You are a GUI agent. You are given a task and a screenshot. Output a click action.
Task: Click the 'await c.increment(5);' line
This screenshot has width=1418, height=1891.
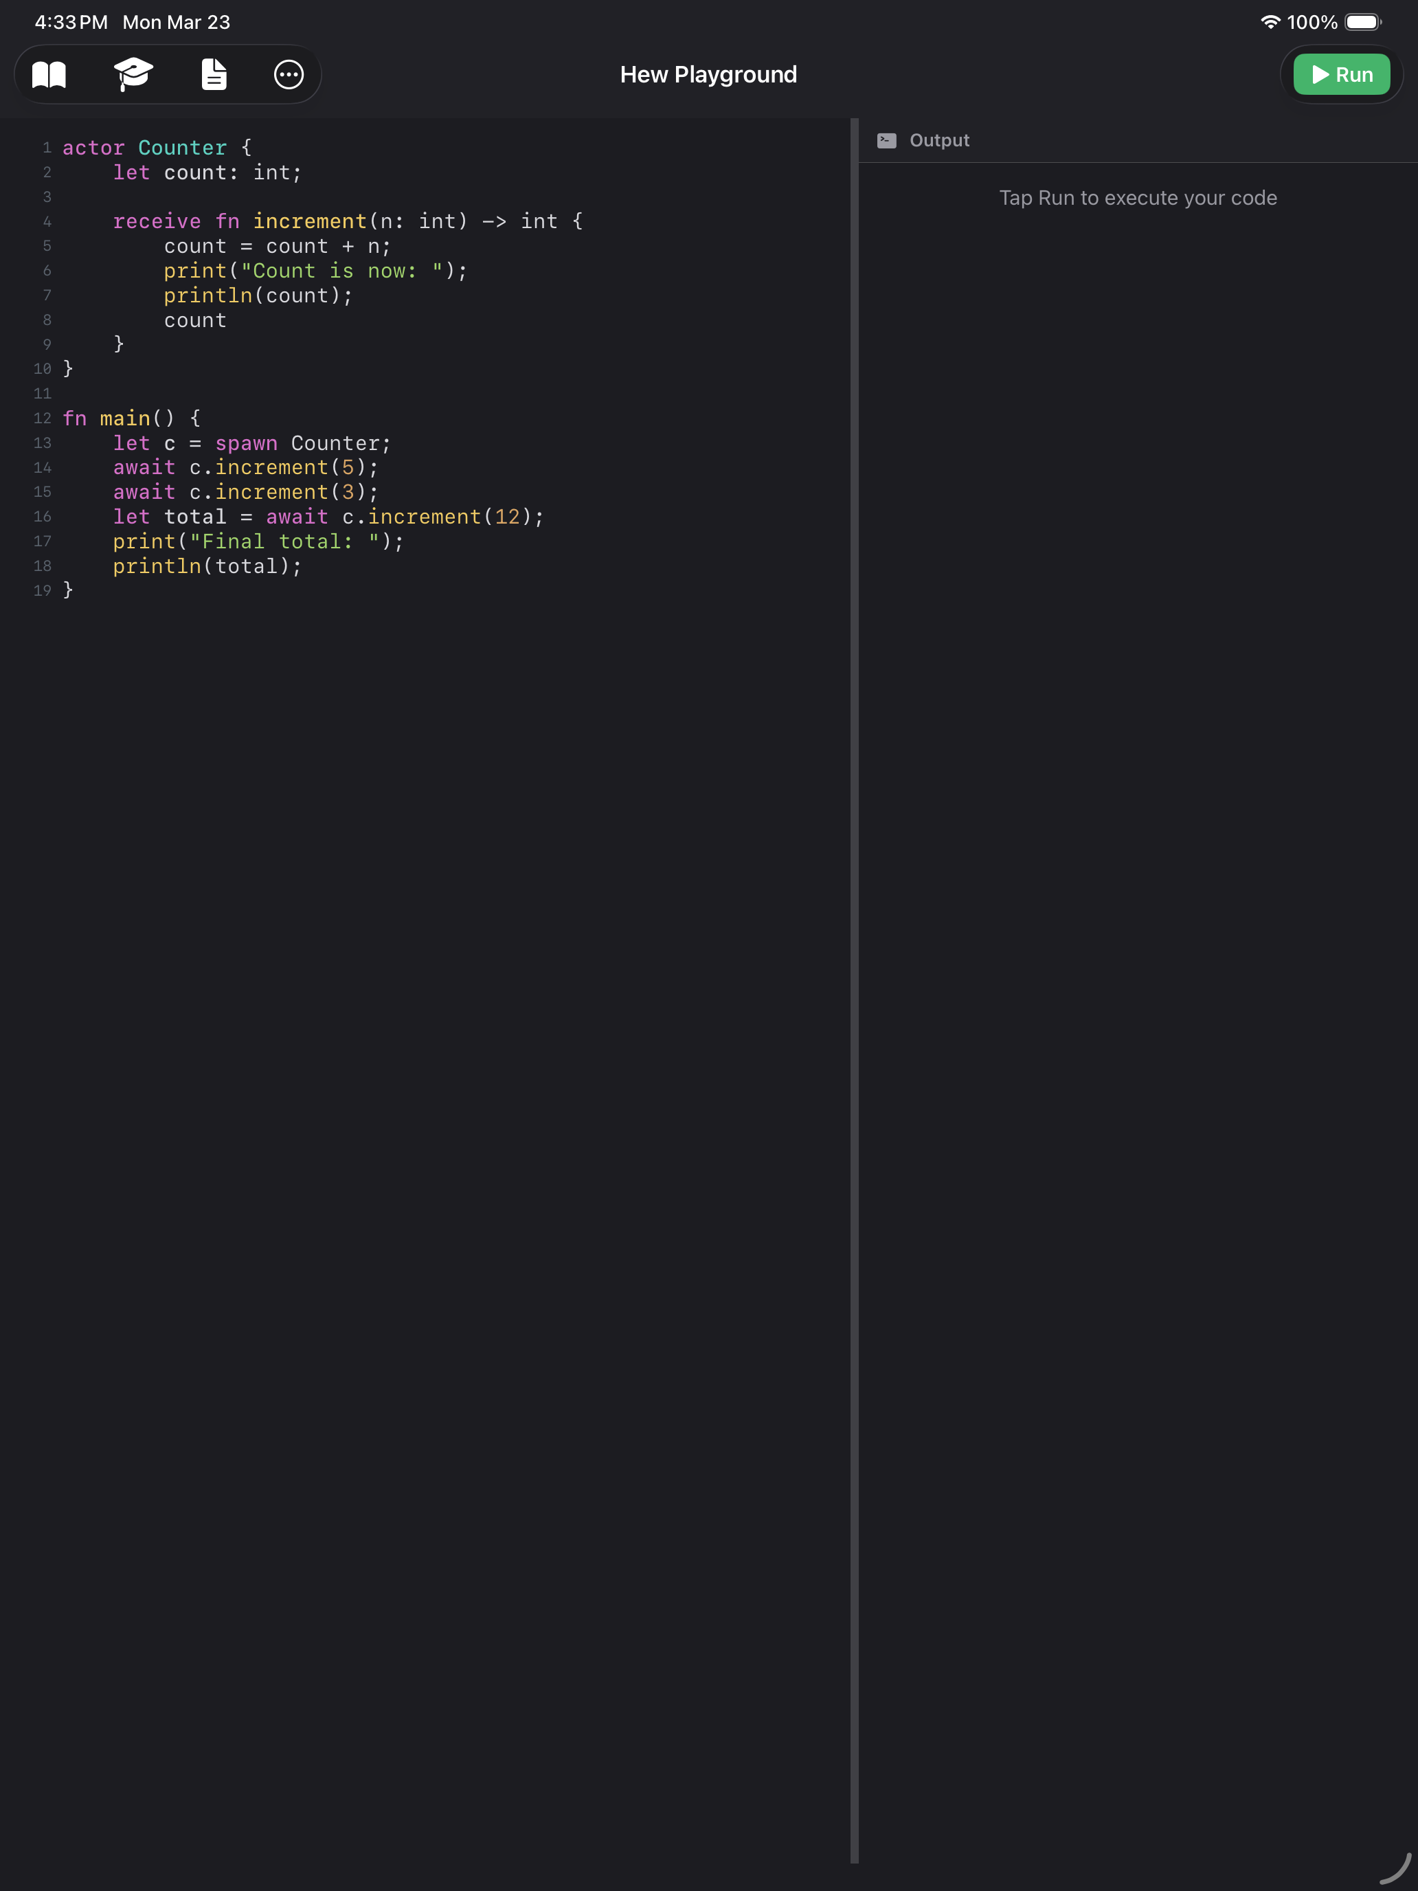pyautogui.click(x=246, y=468)
